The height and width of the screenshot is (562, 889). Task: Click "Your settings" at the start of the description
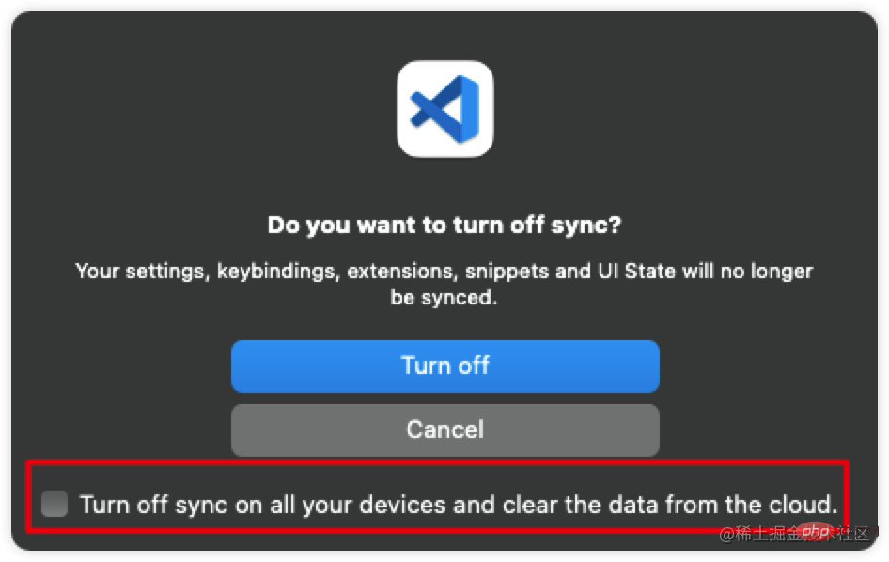point(143,272)
